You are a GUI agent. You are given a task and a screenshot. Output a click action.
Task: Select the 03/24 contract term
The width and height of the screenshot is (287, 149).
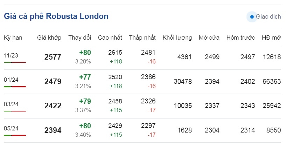[x=11, y=104]
